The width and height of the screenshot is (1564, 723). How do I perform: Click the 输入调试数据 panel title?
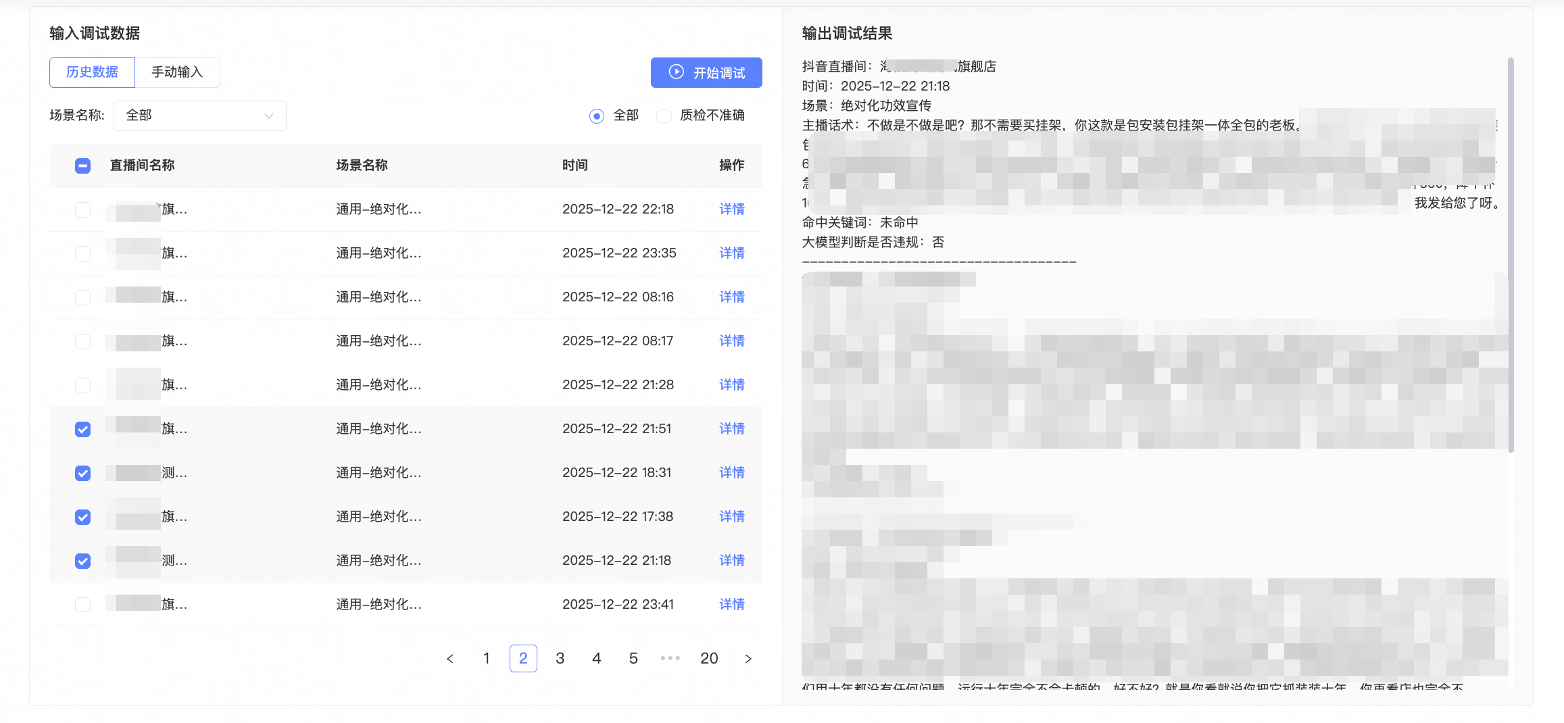[95, 34]
